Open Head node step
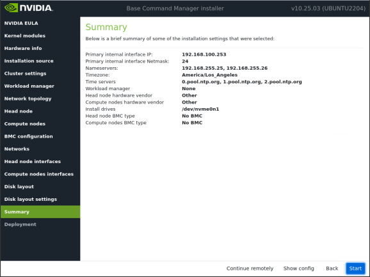This screenshot has height=277, width=370. pyautogui.click(x=19, y=111)
